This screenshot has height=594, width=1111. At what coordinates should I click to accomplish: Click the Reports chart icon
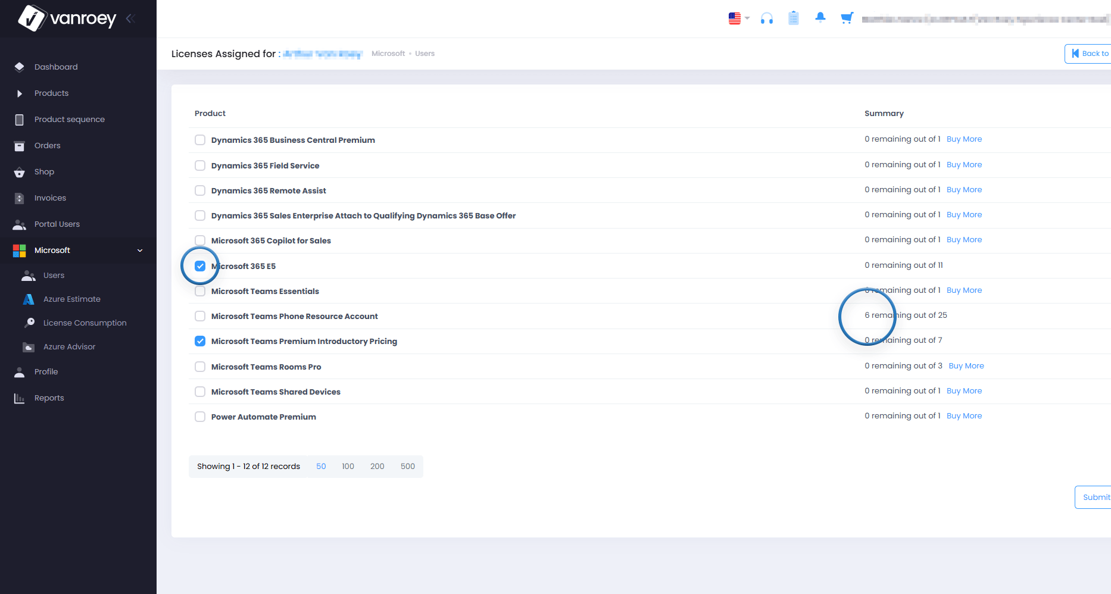tap(19, 398)
